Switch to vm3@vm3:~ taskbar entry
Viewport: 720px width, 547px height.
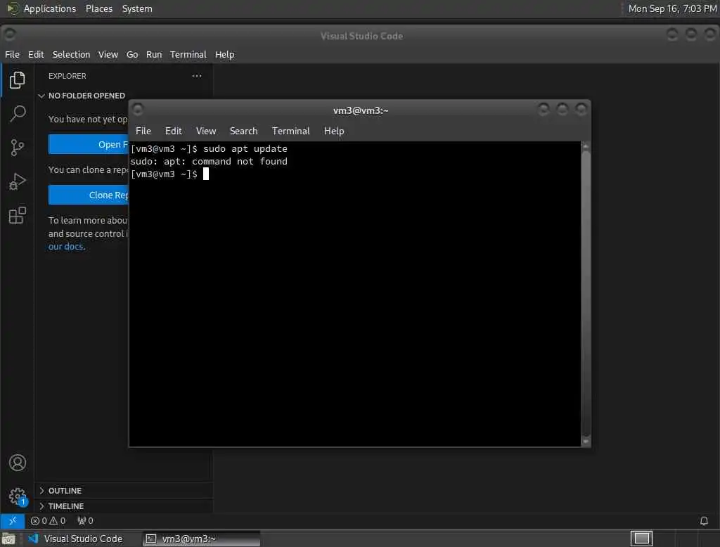[x=202, y=539]
